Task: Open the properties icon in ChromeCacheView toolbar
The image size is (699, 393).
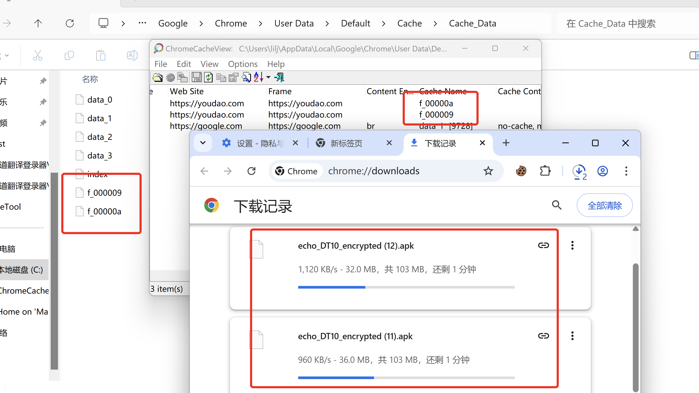Action: (233, 77)
